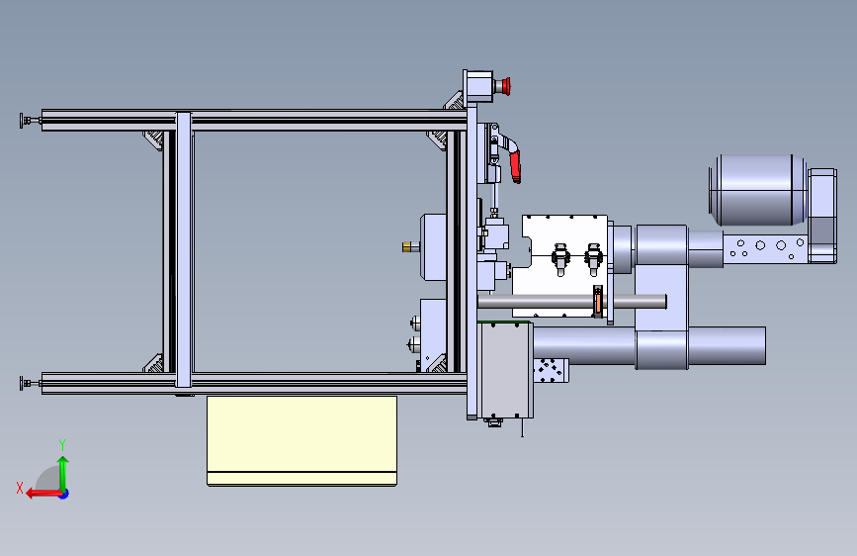Select the pale yellow box below the frame
The width and height of the screenshot is (857, 556).
click(x=301, y=441)
